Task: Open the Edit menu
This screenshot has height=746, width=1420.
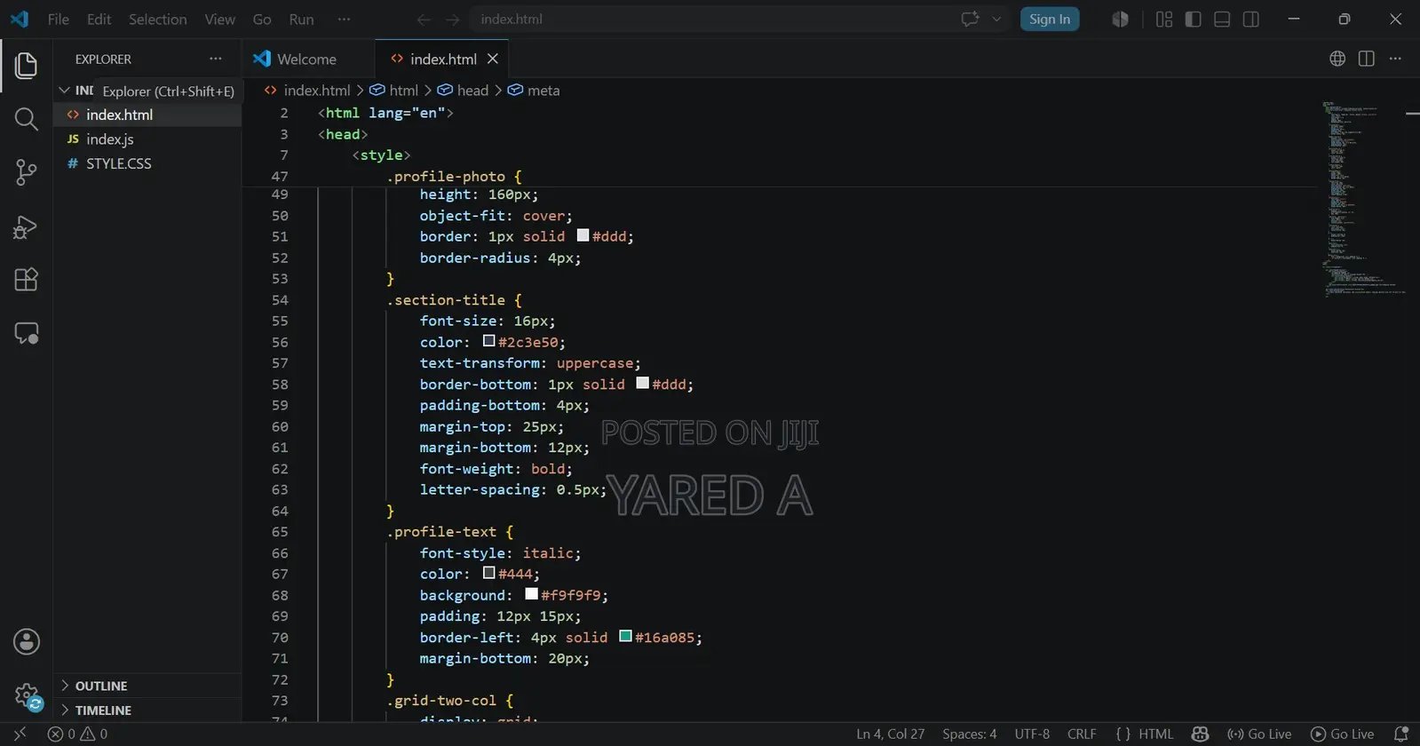Action: (99, 19)
